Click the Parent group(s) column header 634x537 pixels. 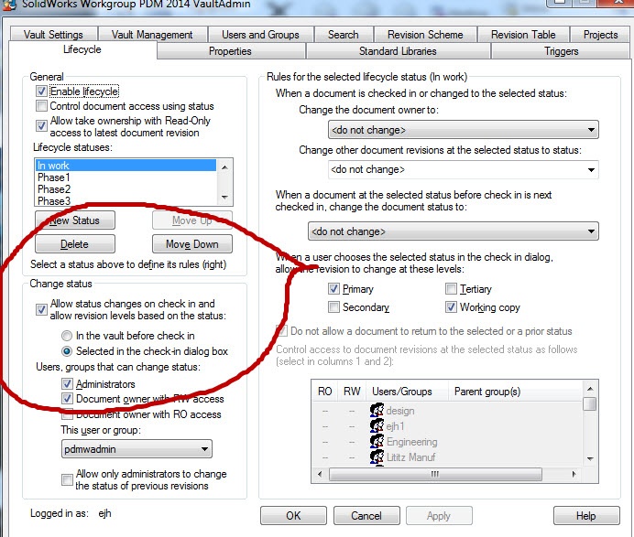[516, 392]
